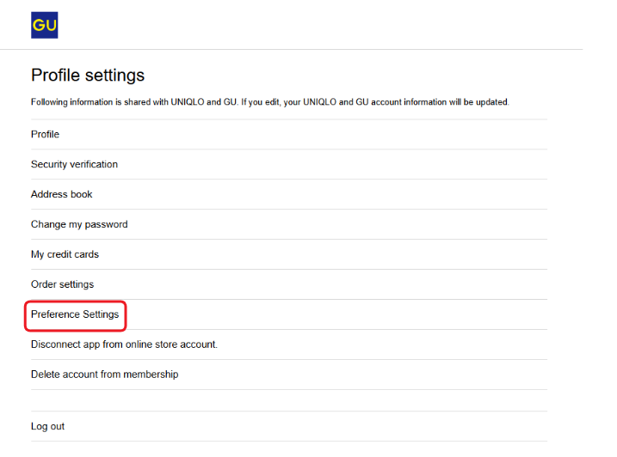Open Preference Settings
The image size is (617, 457).
(x=75, y=314)
